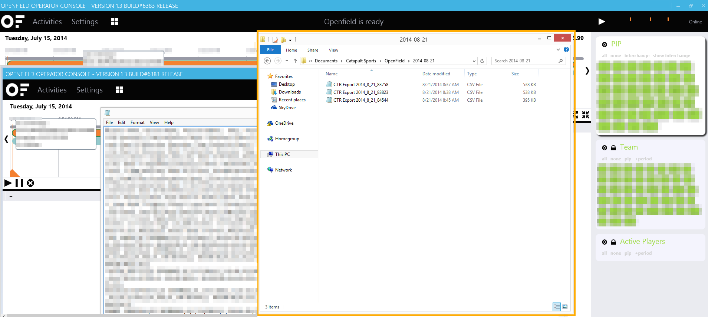This screenshot has height=317, width=708.
Task: Click the play arrow next to Openfield is ready
Action: pos(602,22)
